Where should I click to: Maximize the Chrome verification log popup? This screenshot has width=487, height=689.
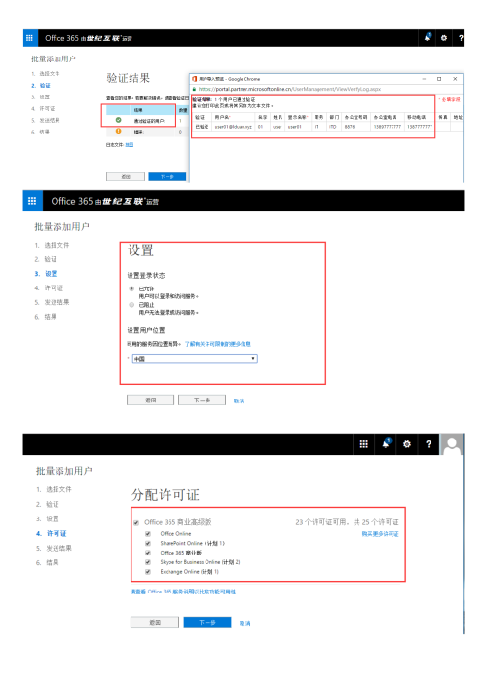(439, 79)
